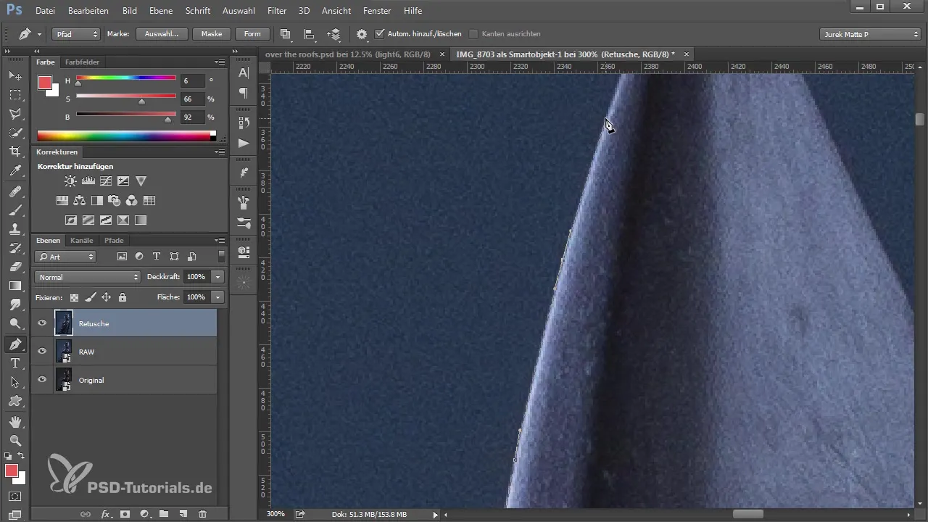Hide the Original layer
Viewport: 928px width, 522px height.
(42, 380)
